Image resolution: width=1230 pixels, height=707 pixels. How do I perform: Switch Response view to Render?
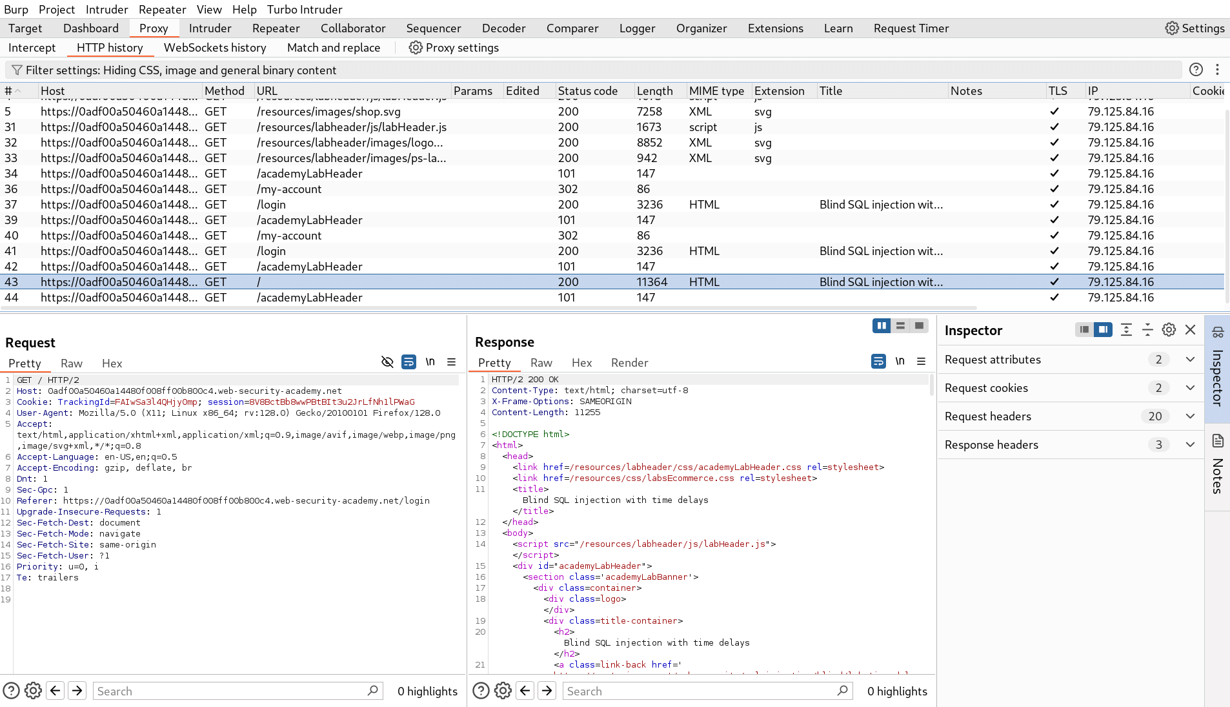pos(629,363)
